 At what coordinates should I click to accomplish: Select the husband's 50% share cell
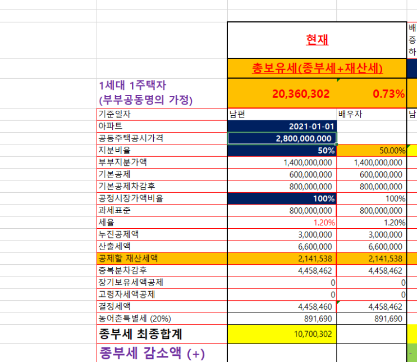pyautogui.click(x=282, y=150)
